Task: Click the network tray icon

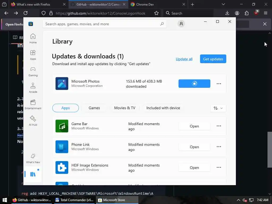Action: click(251, 200)
